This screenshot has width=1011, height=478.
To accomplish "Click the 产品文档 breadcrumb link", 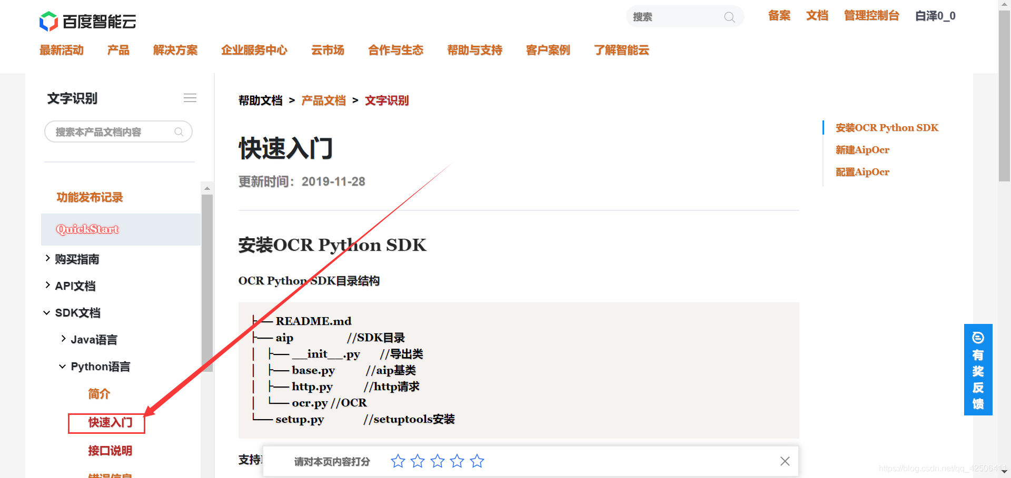I will 323,100.
